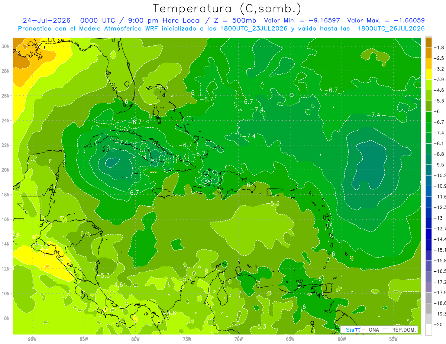Click the -8.8 value on the color bar
Image resolution: width=446 pixels, height=344 pixels.
tap(440, 154)
